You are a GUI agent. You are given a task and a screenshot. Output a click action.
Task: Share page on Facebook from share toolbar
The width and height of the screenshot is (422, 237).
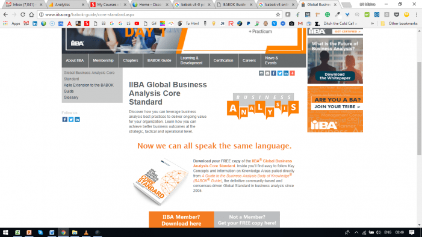(x=273, y=73)
